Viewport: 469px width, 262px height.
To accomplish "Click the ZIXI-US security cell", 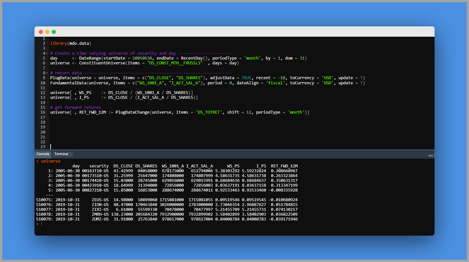I will (100, 210).
